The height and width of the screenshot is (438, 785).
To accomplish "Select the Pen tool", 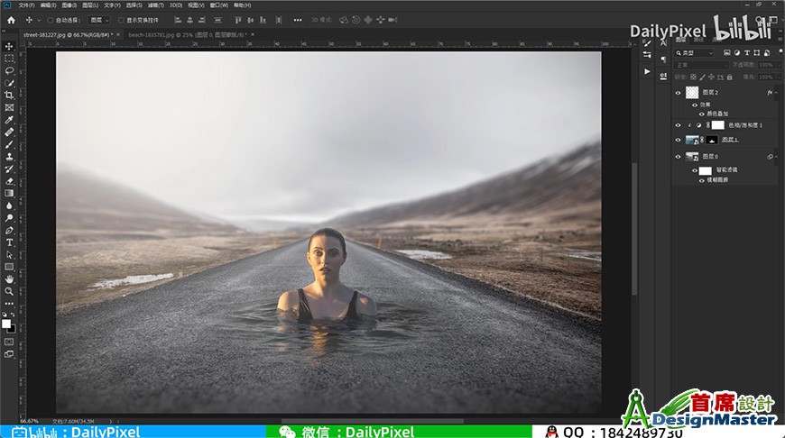I will tap(9, 230).
